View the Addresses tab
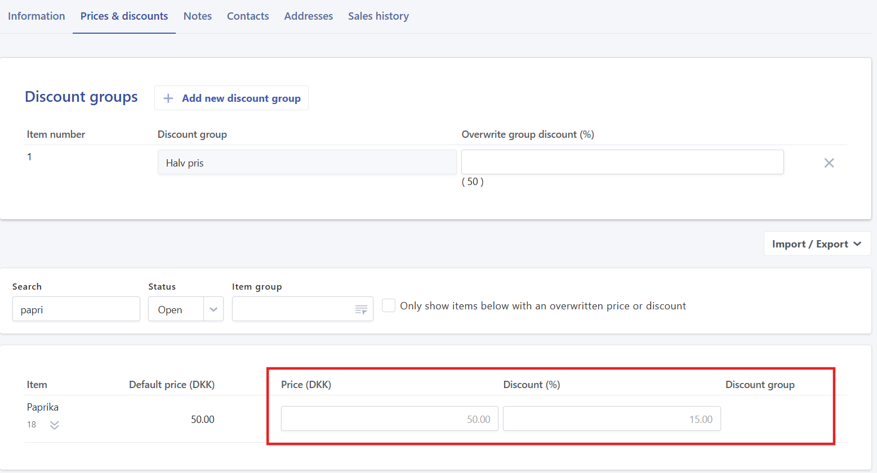Screen dimensions: 877x473 tap(308, 16)
